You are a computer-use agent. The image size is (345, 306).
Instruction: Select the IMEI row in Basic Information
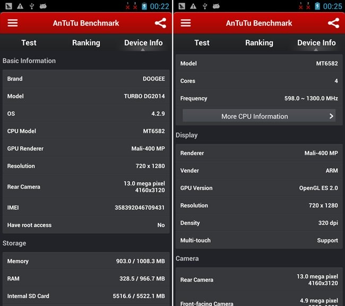click(86, 208)
